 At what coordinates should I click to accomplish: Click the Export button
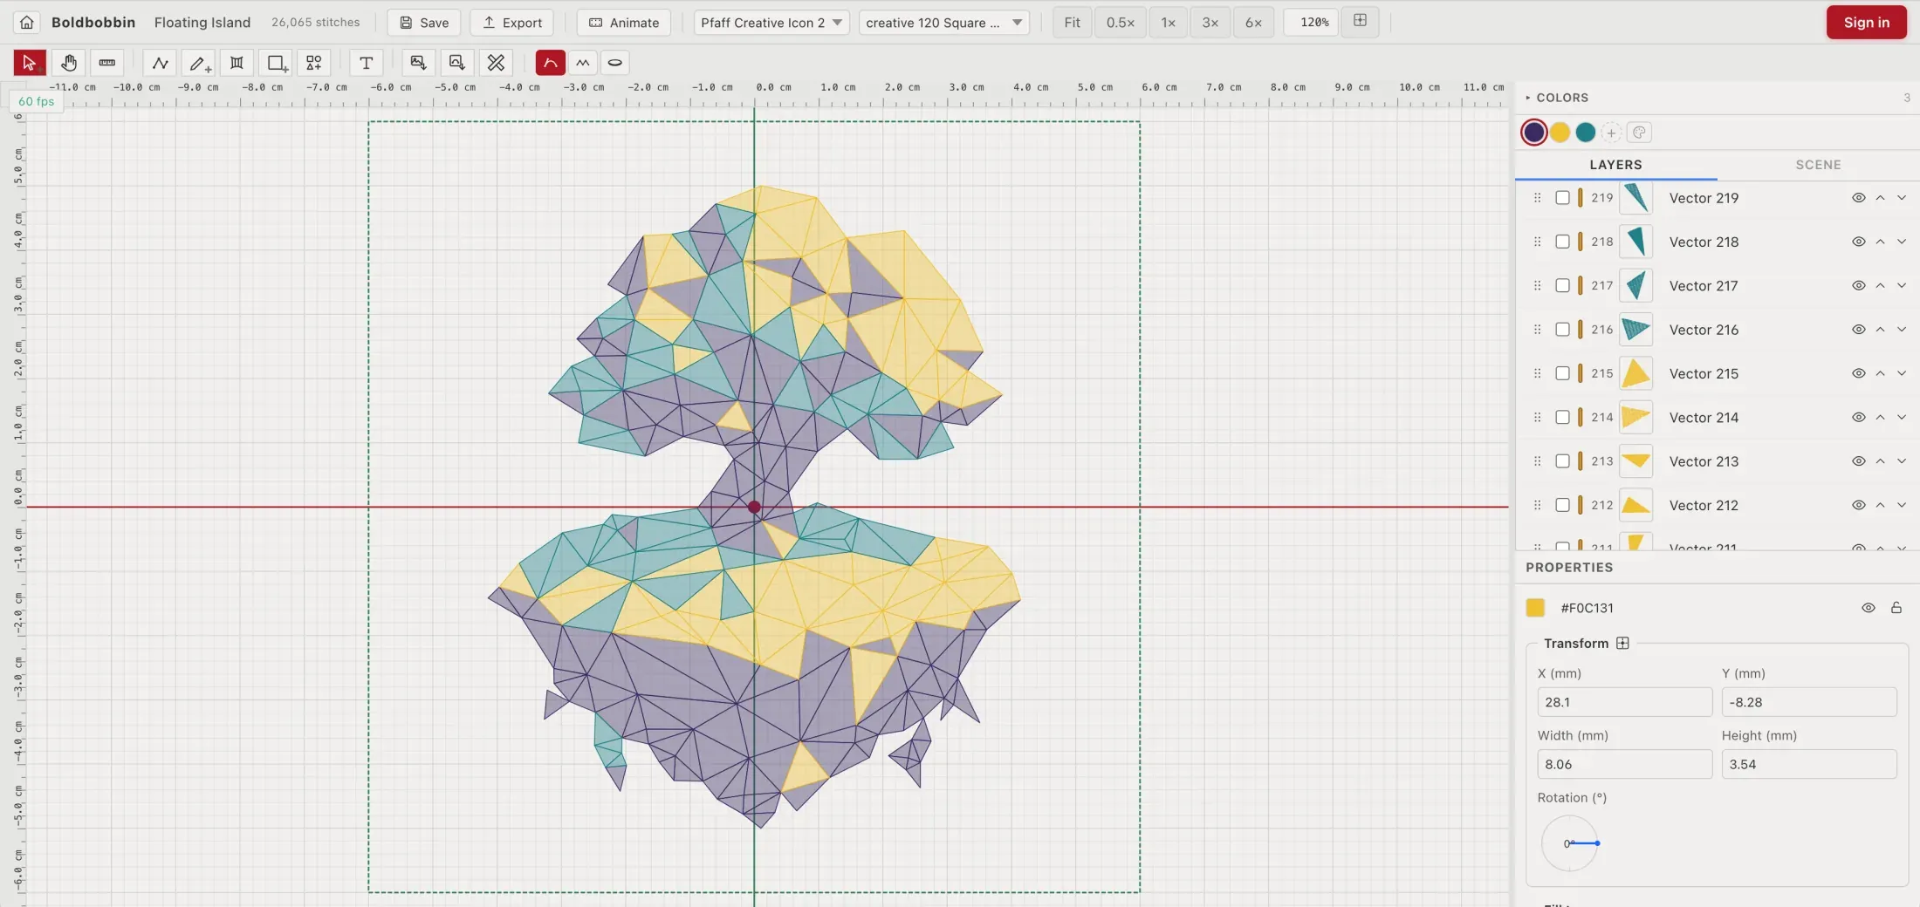pos(512,23)
